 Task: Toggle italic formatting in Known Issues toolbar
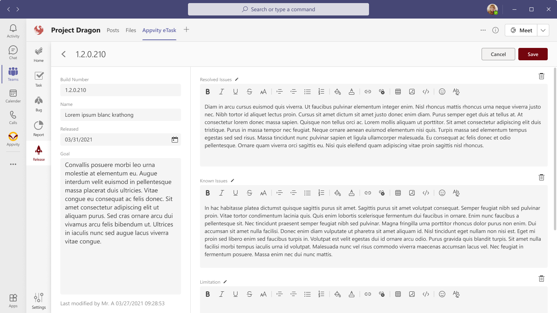(222, 192)
